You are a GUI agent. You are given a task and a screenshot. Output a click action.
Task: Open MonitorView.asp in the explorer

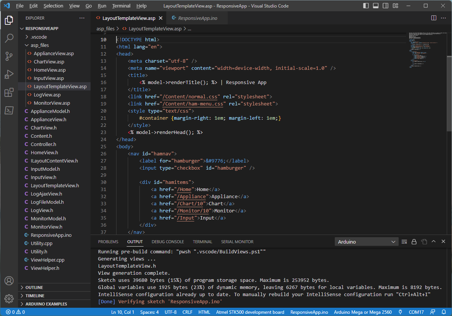tap(54, 103)
